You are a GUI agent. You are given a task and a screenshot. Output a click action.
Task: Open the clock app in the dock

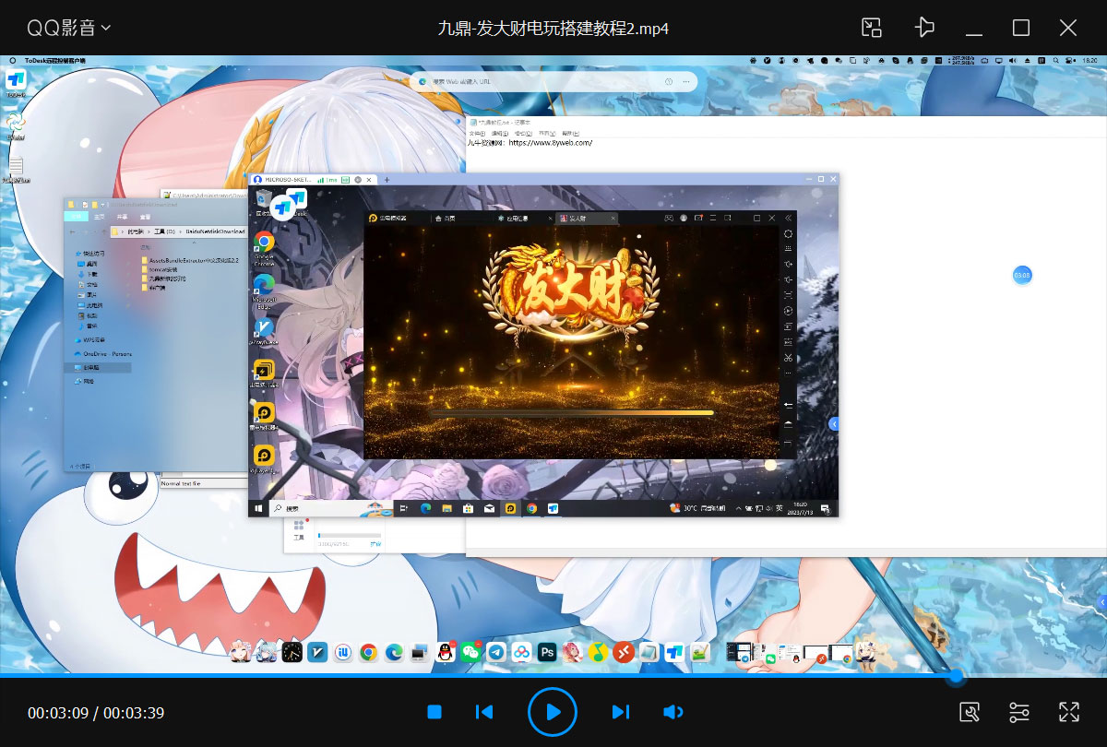(292, 653)
